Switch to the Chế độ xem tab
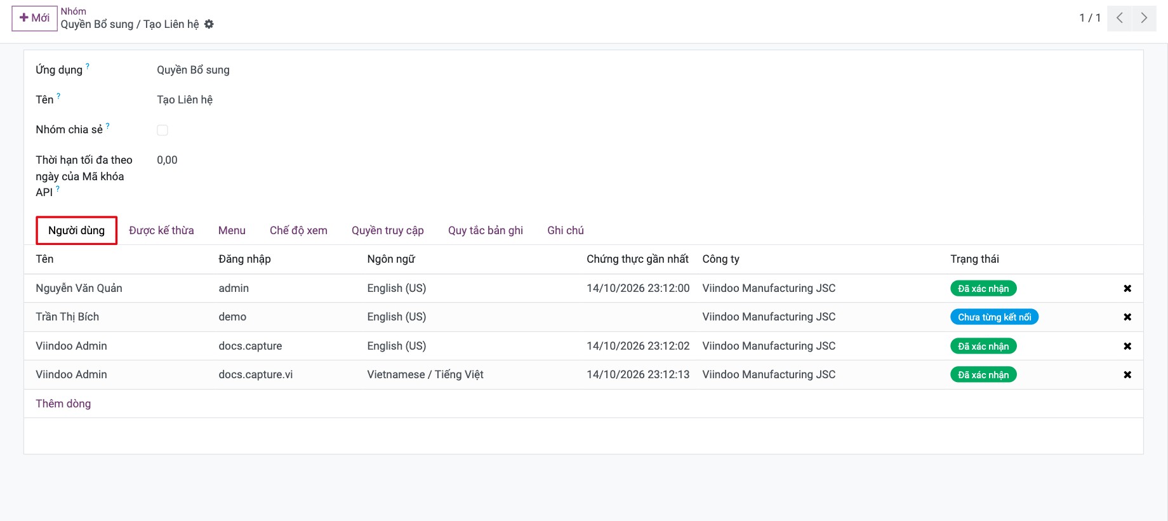The image size is (1168, 521). coord(298,230)
